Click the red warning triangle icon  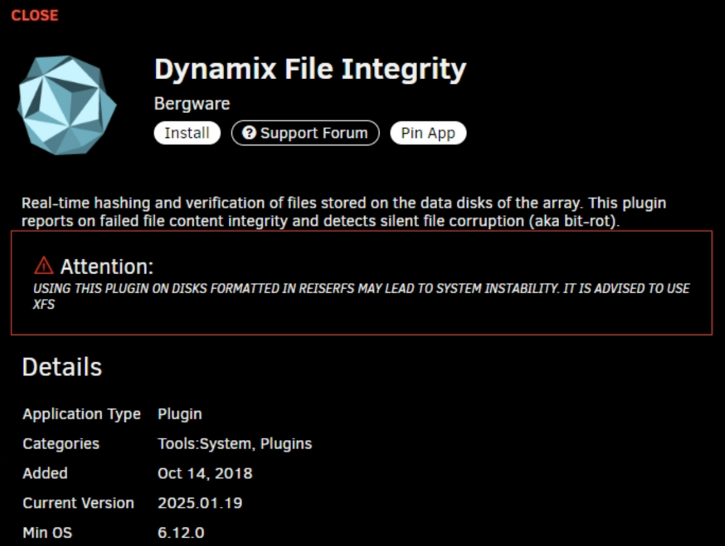click(x=43, y=266)
